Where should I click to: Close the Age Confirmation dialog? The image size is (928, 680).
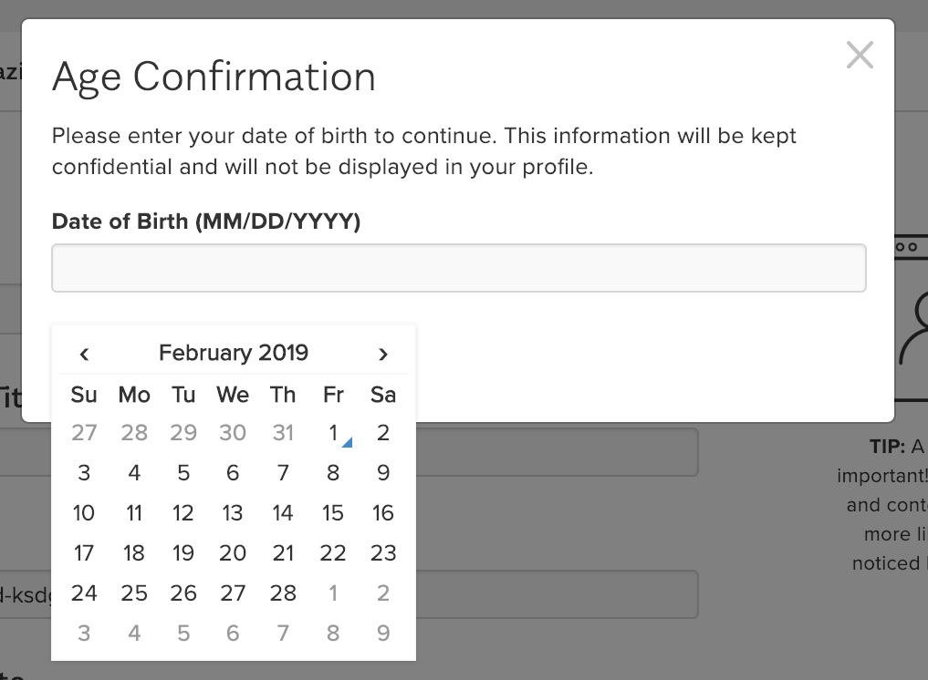click(x=859, y=56)
